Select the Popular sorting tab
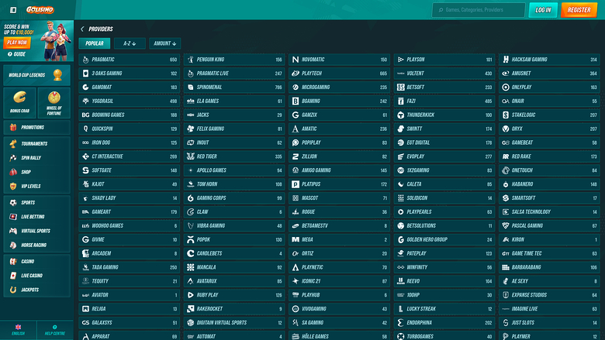This screenshot has height=340, width=605. pyautogui.click(x=95, y=43)
